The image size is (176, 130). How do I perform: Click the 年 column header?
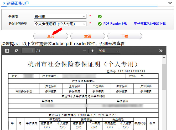12,123
